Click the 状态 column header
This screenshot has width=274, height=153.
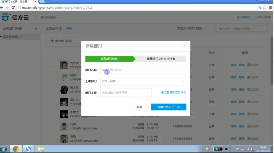point(211,53)
